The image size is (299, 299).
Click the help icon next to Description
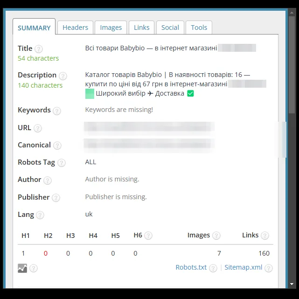tap(63, 76)
